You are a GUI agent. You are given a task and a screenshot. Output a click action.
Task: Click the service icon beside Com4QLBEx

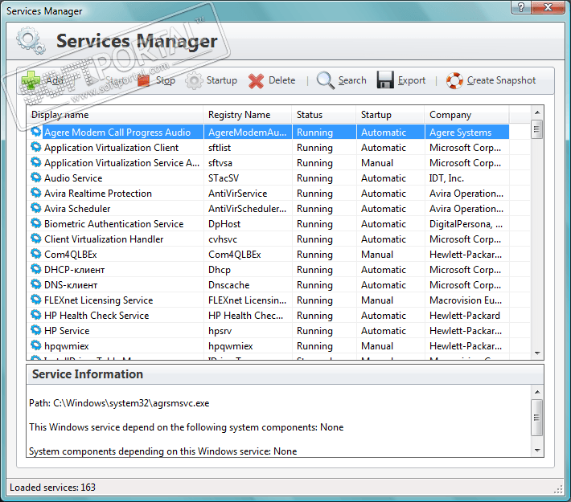pyautogui.click(x=35, y=254)
